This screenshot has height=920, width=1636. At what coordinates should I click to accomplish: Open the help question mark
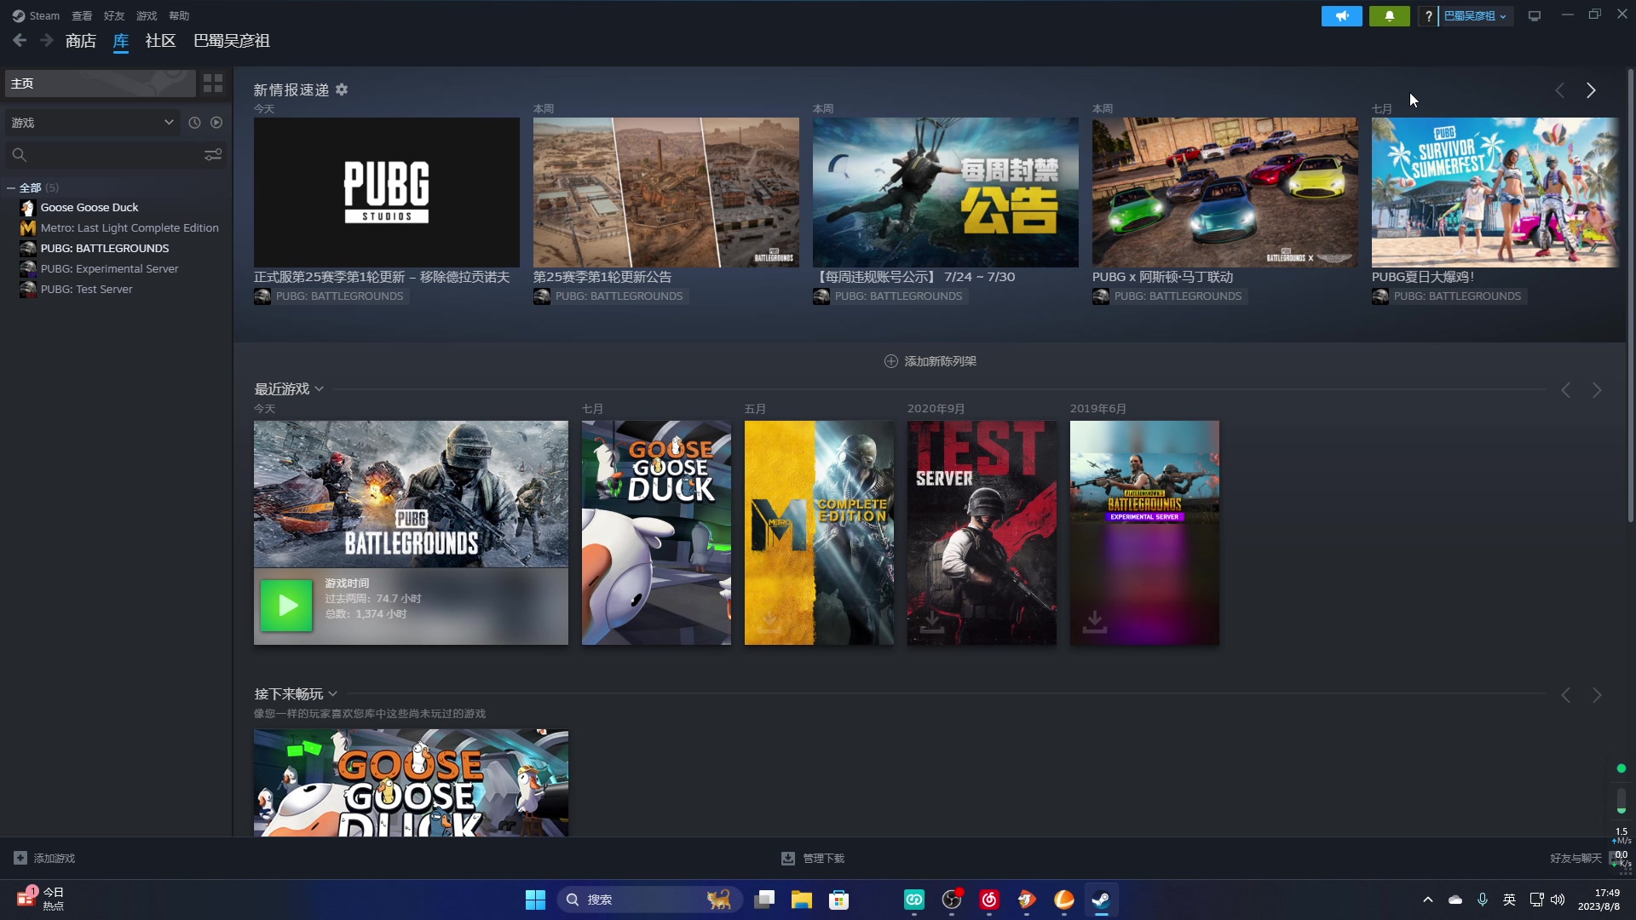click(x=1428, y=16)
